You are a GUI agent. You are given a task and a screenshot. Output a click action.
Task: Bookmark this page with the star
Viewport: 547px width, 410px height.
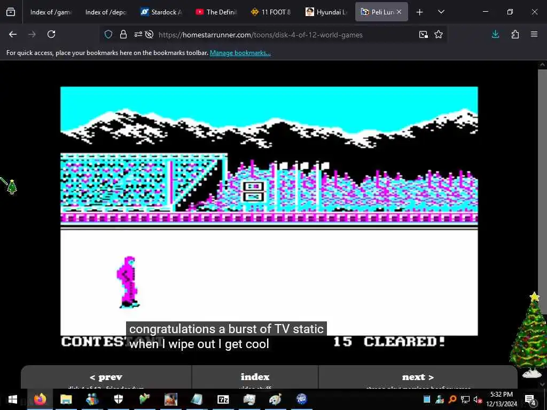(x=439, y=34)
